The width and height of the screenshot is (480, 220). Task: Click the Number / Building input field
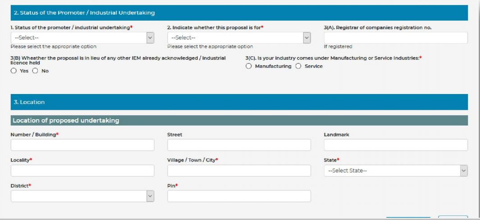(82, 145)
